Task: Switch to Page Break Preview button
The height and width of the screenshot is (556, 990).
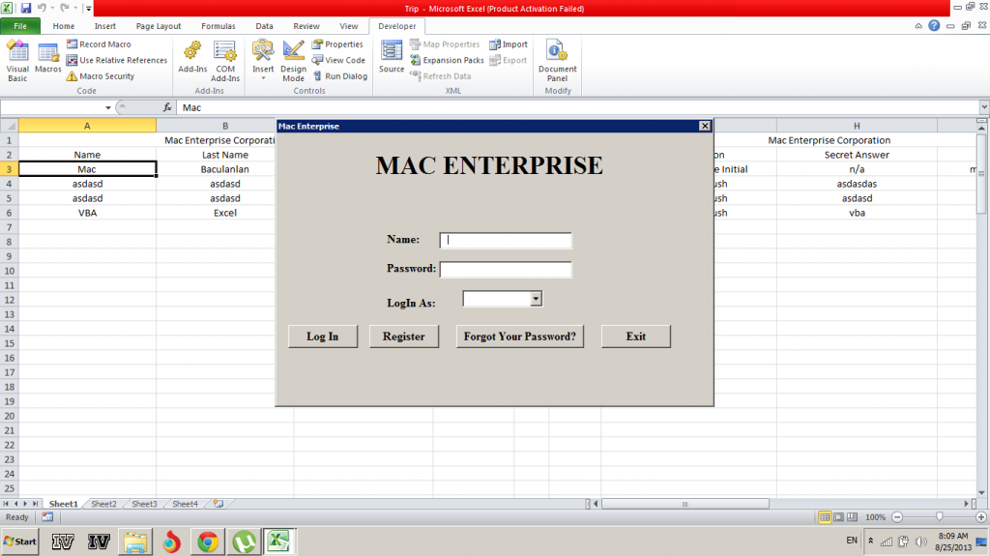Action: [x=853, y=516]
